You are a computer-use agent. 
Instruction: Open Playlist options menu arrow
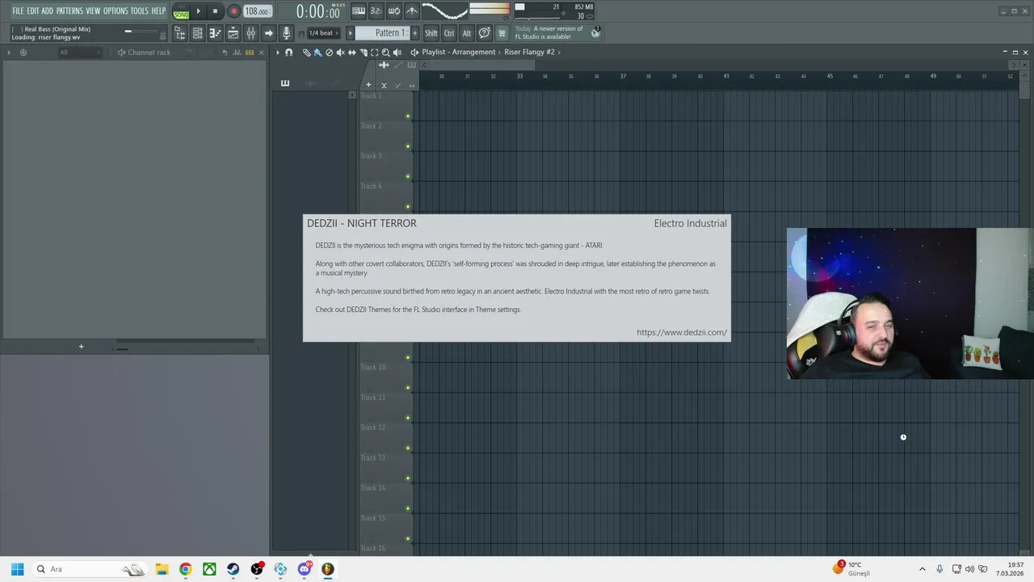(277, 52)
